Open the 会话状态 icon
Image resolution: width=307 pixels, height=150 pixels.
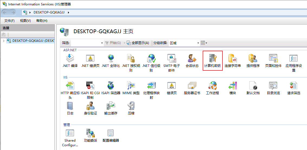point(192,58)
